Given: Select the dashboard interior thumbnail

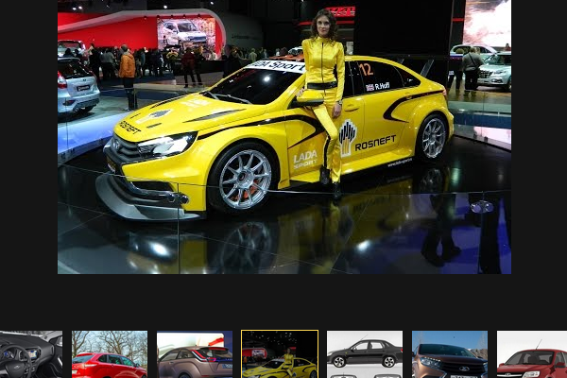Looking at the screenshot, I should click(31, 354).
